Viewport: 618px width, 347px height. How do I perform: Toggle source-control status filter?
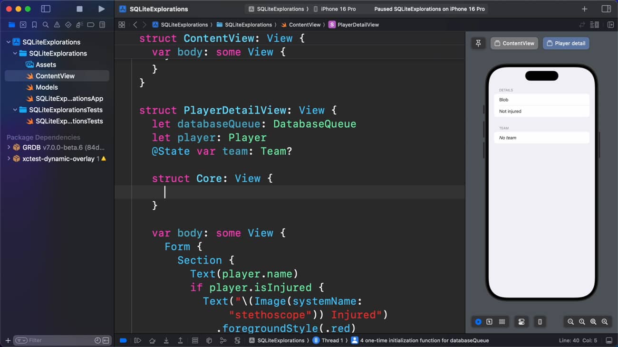[x=106, y=340]
